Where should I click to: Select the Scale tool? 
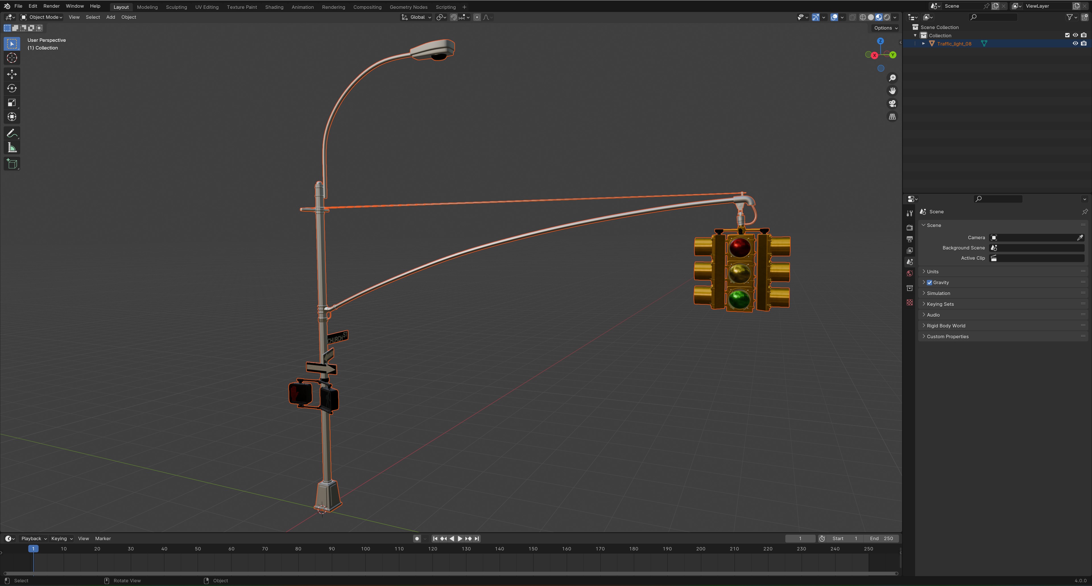point(12,103)
